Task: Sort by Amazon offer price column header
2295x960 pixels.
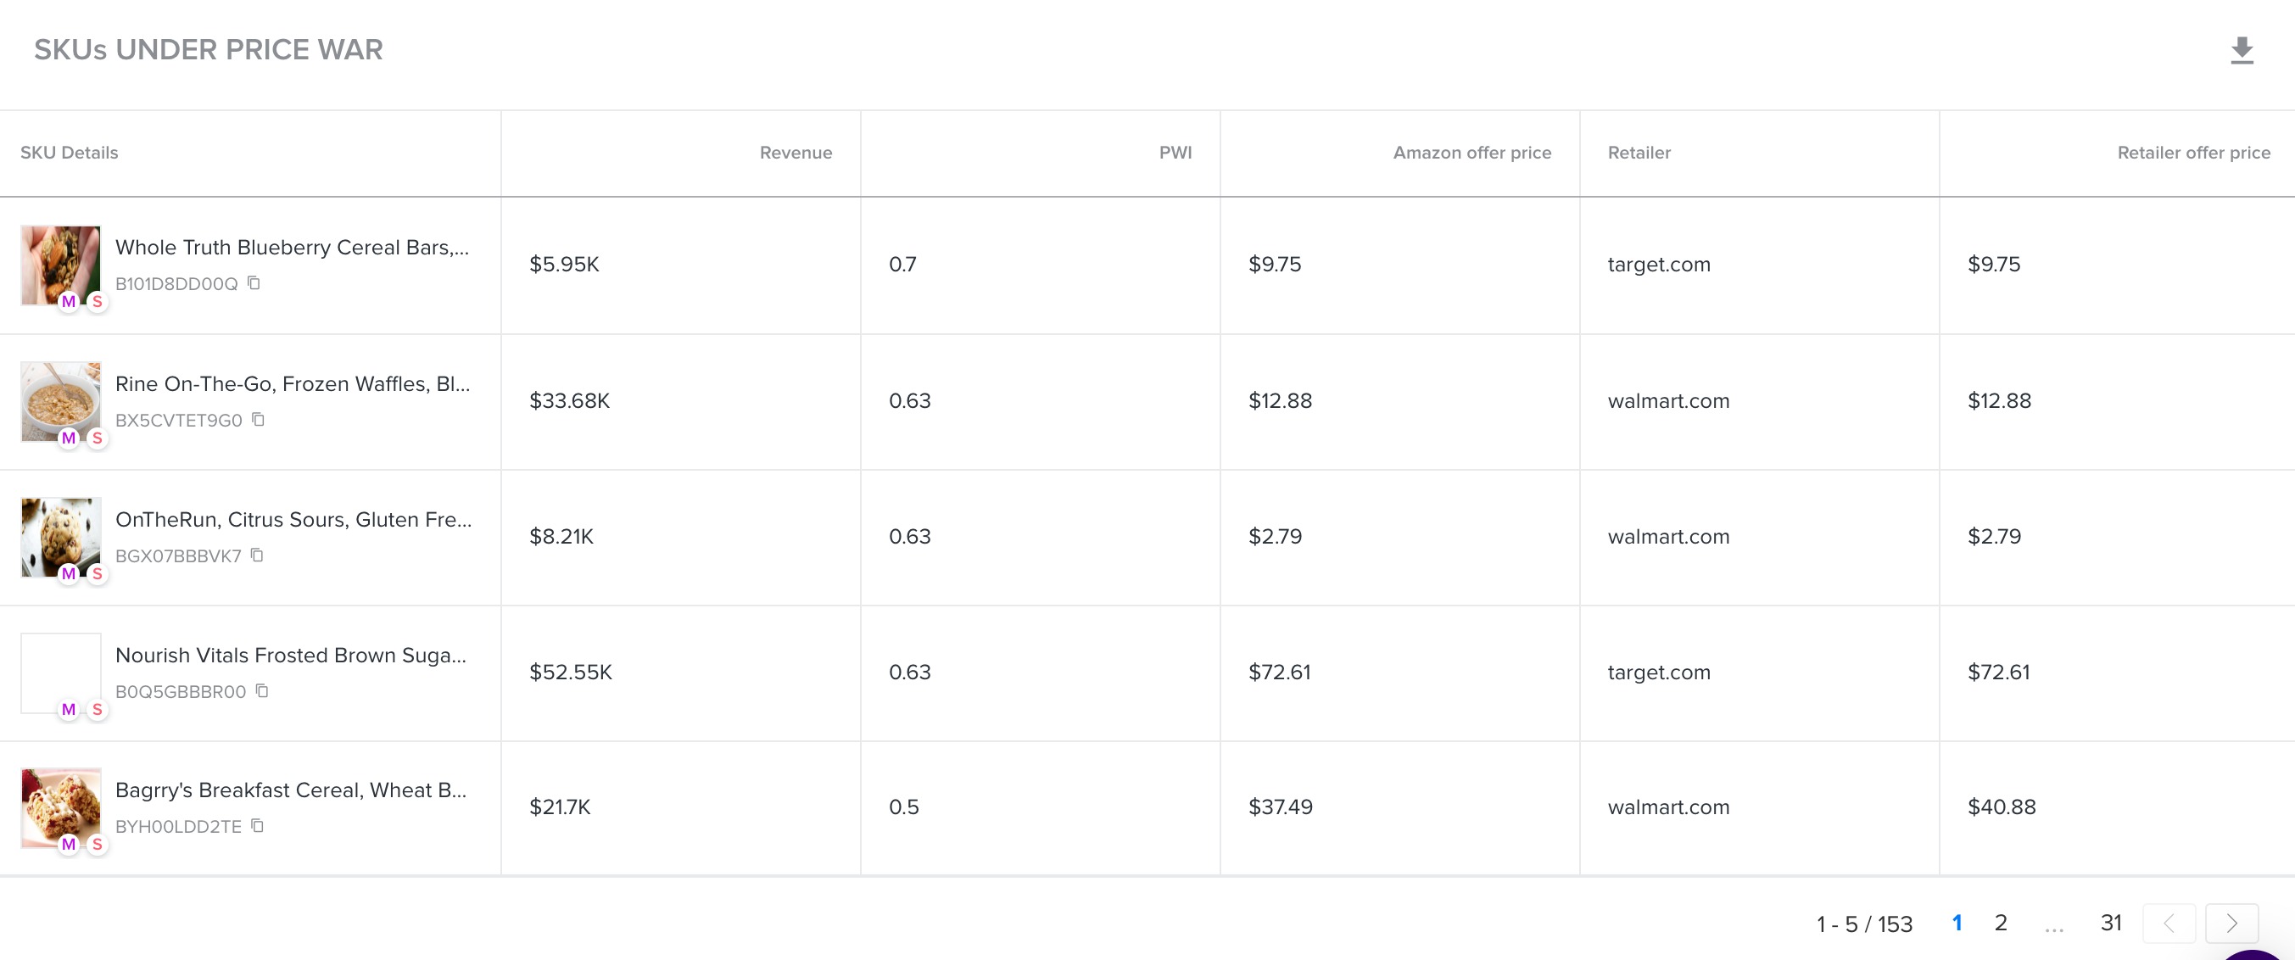Action: 1471,153
